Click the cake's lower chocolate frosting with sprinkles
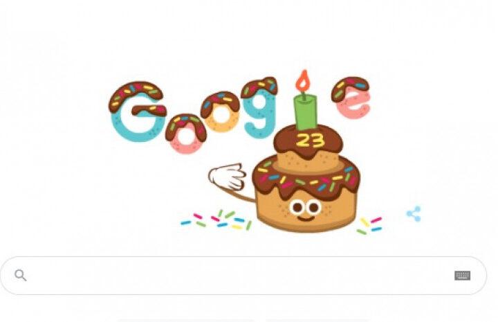This screenshot has height=322, width=498. tap(306, 179)
